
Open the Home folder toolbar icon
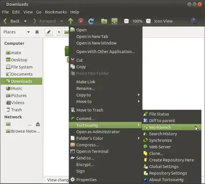104,21
